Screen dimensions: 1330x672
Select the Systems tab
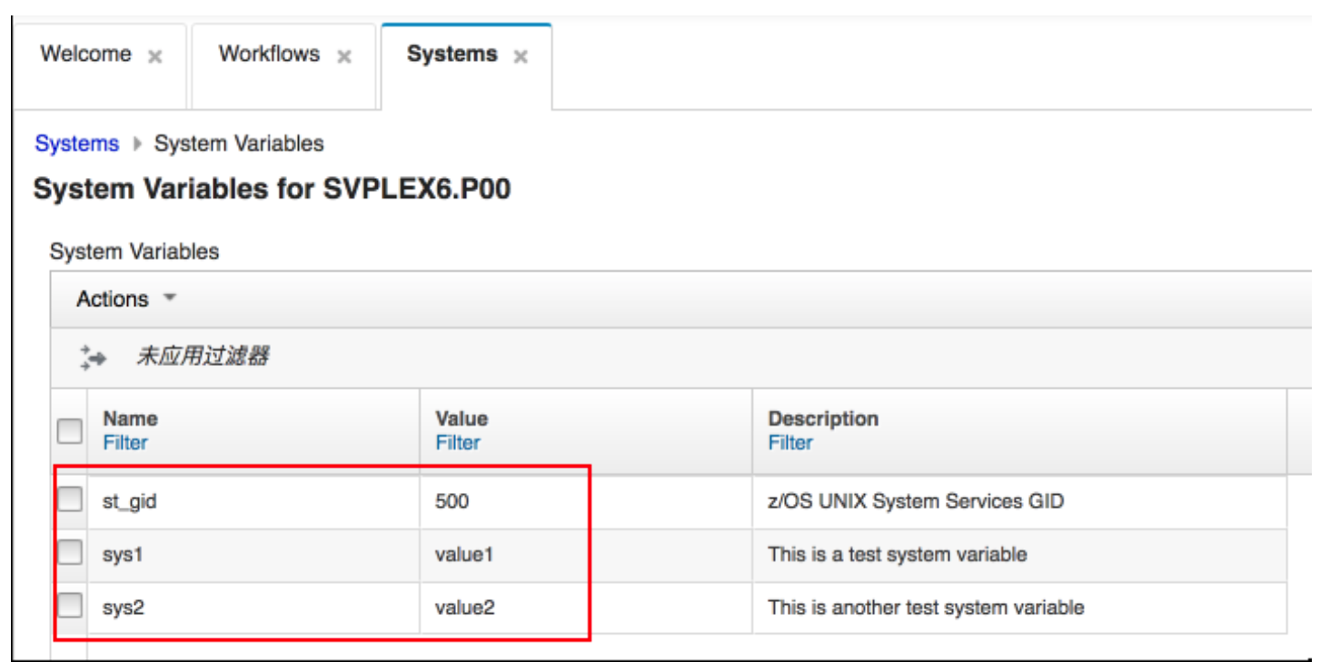[452, 54]
